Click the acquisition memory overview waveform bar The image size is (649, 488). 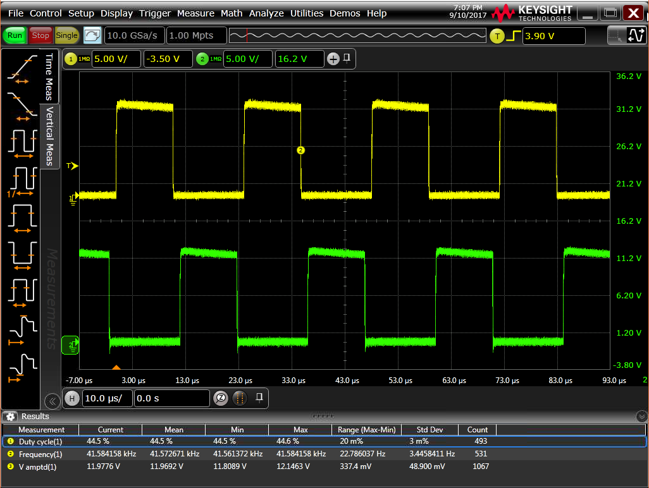(357, 35)
